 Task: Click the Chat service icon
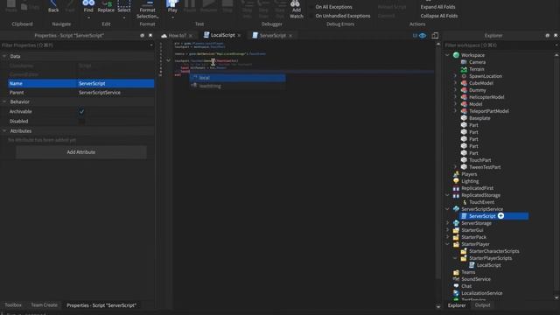coord(456,286)
